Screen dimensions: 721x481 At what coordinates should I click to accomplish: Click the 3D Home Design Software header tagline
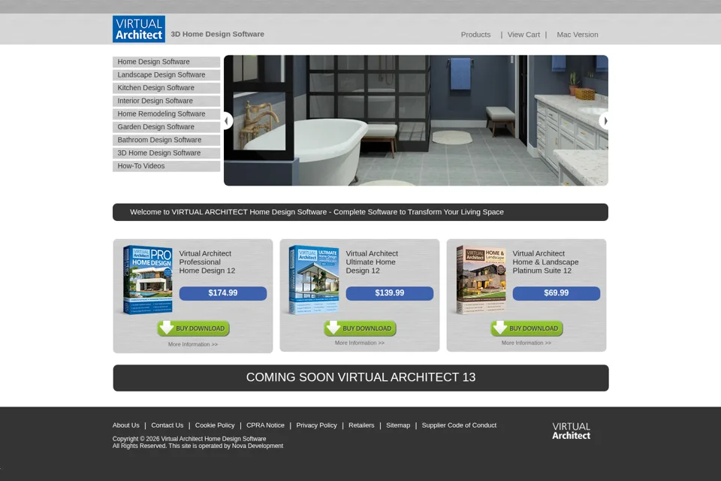pyautogui.click(x=218, y=34)
